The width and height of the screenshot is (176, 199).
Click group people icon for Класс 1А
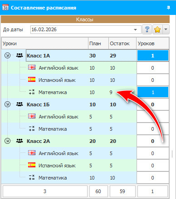(x=20, y=56)
